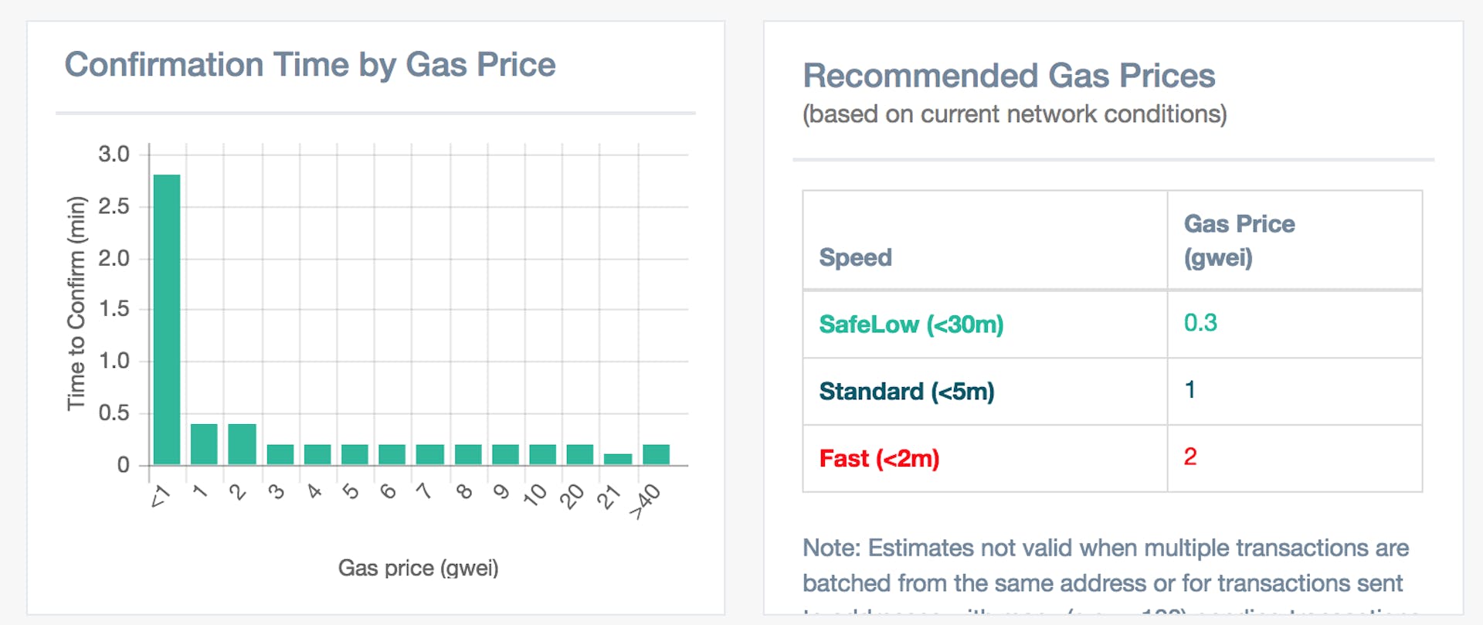Click the Recommended Gas Prices heading

click(x=1009, y=76)
